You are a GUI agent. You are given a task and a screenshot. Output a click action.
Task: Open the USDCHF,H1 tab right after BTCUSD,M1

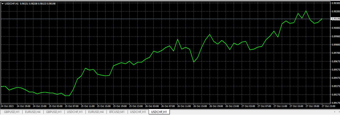138,112
